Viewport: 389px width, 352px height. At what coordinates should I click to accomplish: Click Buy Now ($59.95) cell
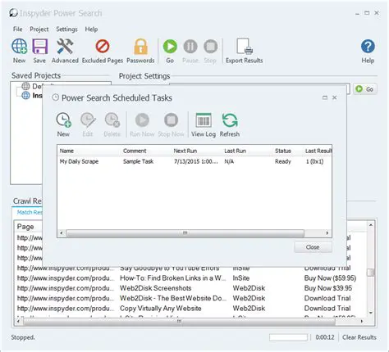(x=330, y=278)
